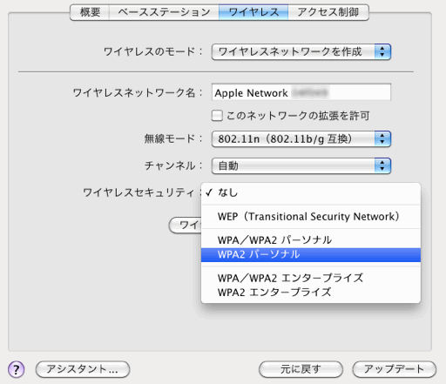Select WPA/WPA2 エンタープライズ option

311,278
